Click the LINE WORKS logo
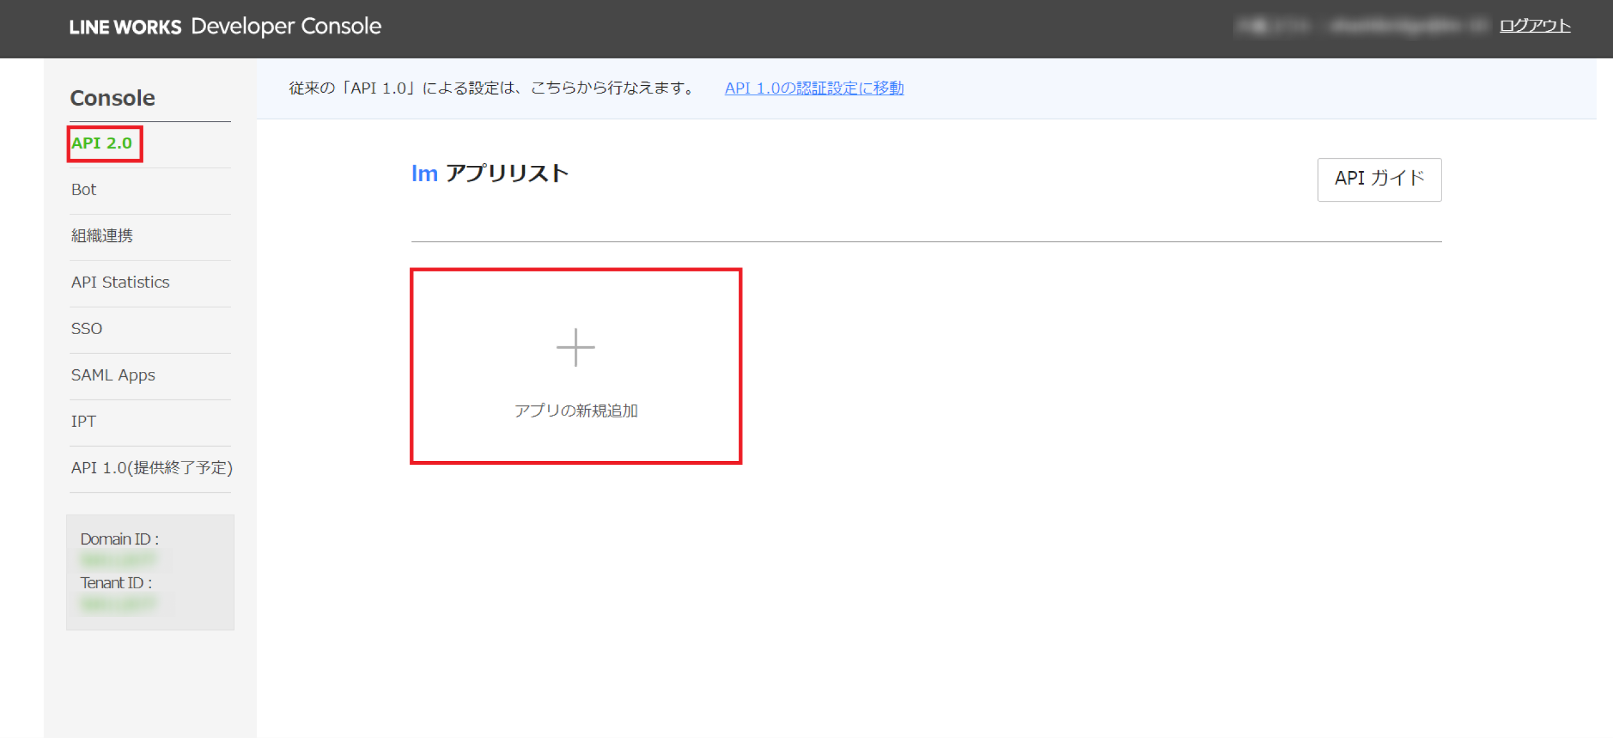Image resolution: width=1613 pixels, height=738 pixels. (x=125, y=27)
